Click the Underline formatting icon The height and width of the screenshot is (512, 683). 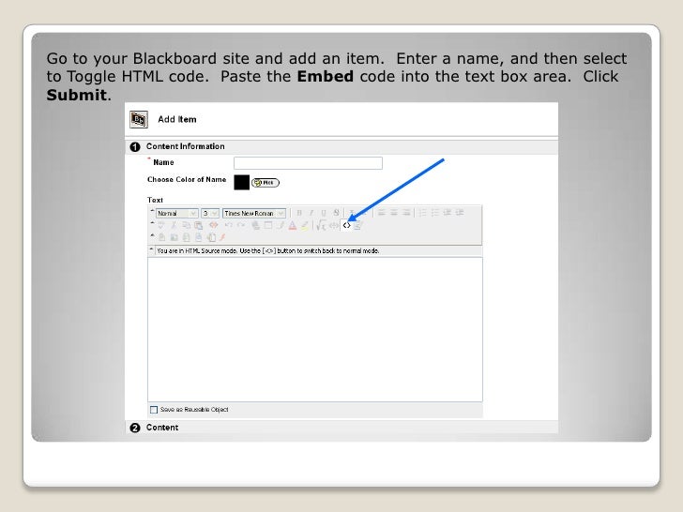[324, 213]
